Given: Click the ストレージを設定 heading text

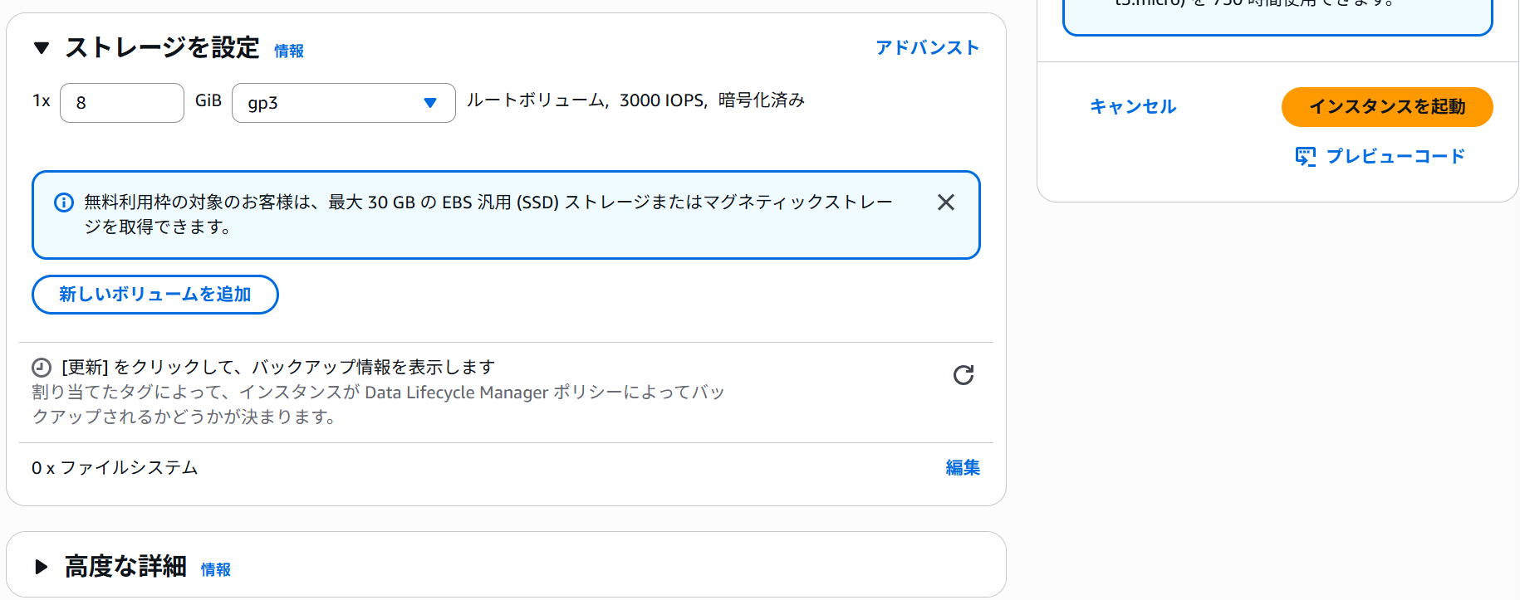Looking at the screenshot, I should [163, 48].
